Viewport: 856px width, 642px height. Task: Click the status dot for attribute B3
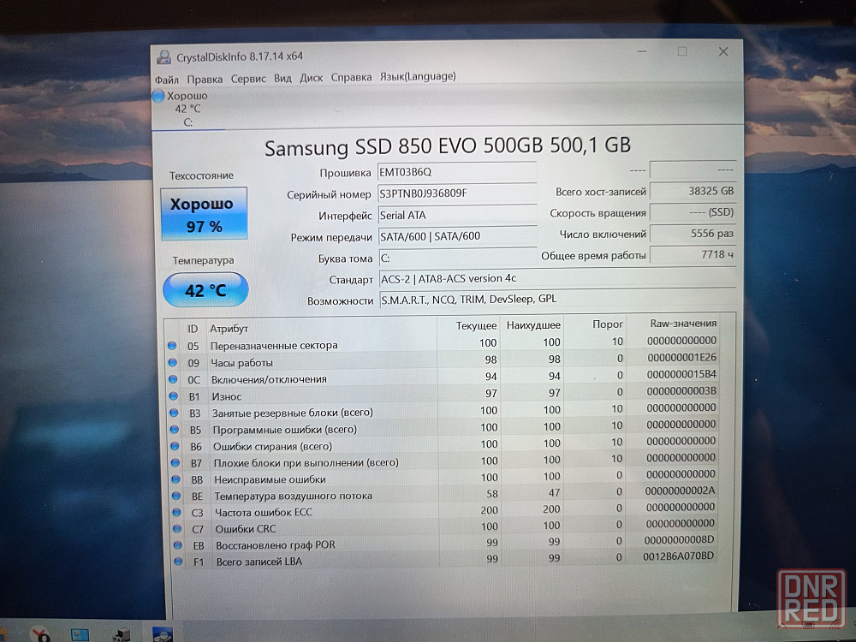(x=174, y=413)
